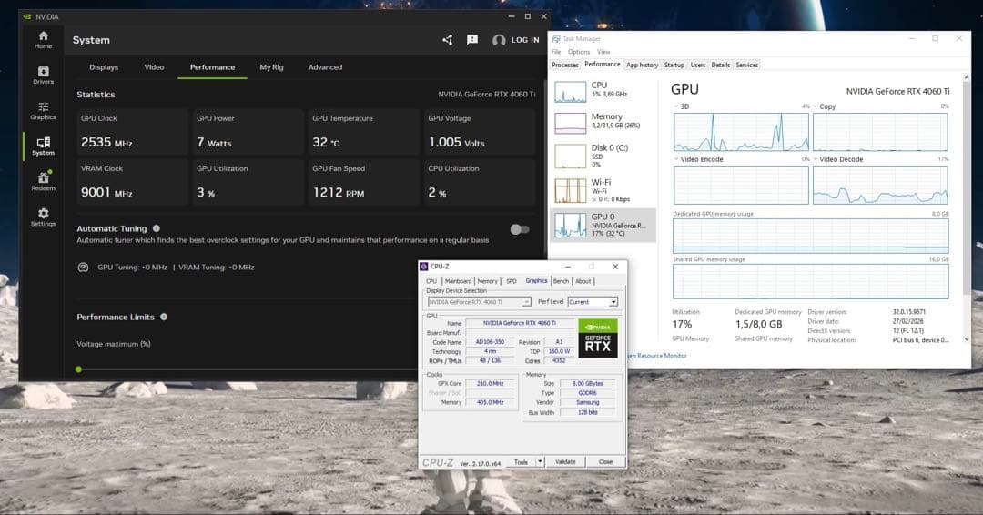The height and width of the screenshot is (515, 983).
Task: Click GPU Fan Speed 1212 RPM tile
Action: (x=363, y=182)
